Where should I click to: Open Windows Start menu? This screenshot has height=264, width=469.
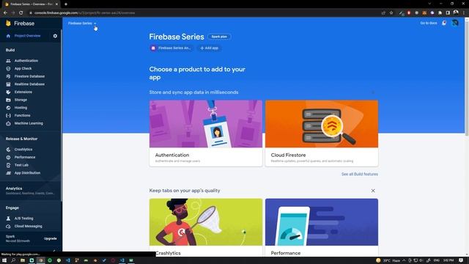(x=4, y=260)
